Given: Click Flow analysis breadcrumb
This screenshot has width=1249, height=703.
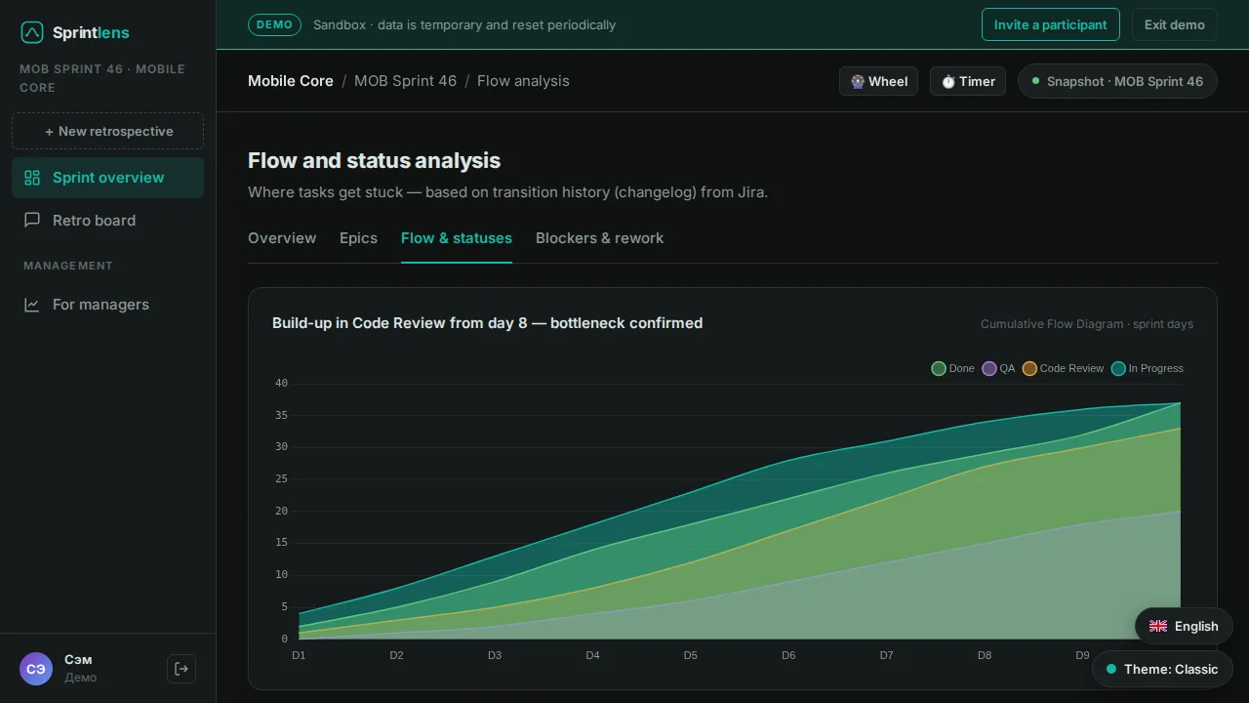Looking at the screenshot, I should (523, 81).
